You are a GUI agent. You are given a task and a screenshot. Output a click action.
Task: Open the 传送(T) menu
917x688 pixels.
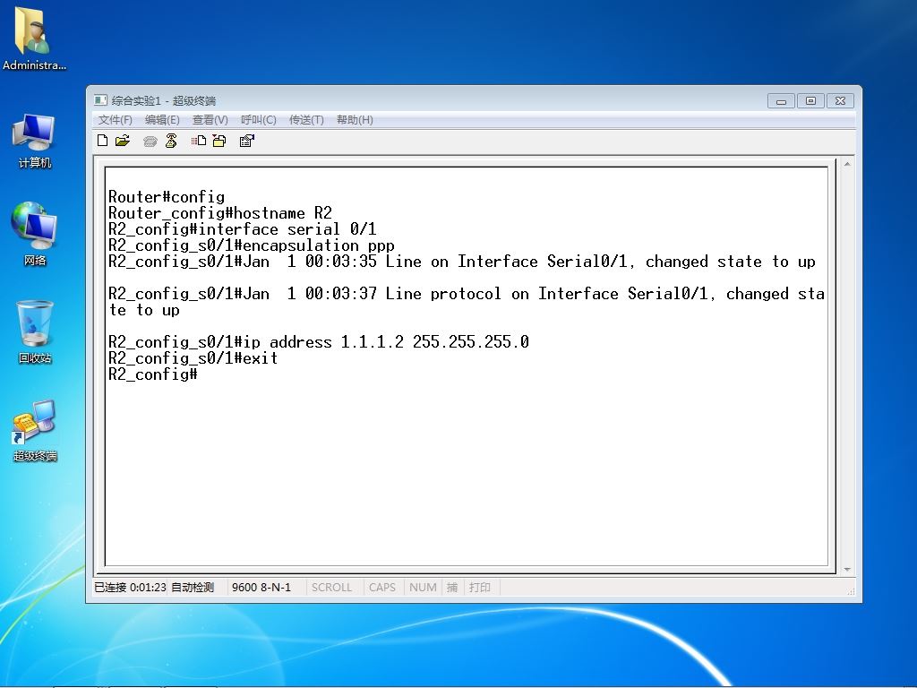click(306, 120)
